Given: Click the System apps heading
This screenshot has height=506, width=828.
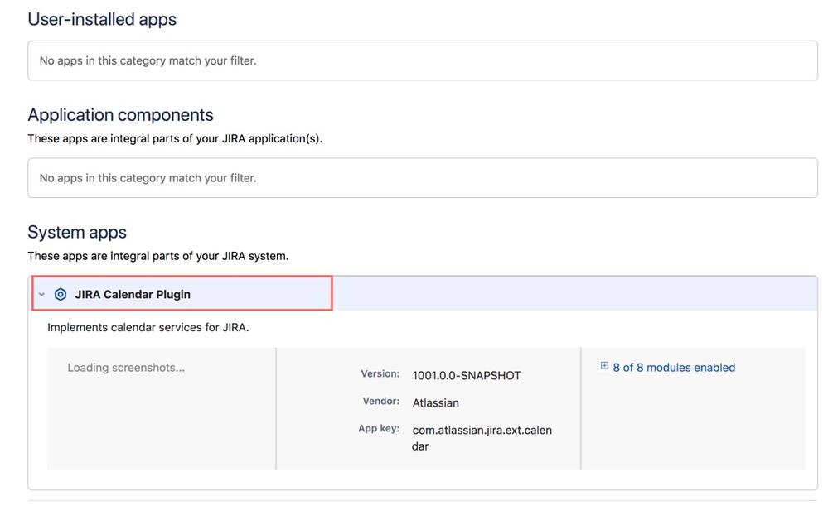Looking at the screenshot, I should click(77, 232).
